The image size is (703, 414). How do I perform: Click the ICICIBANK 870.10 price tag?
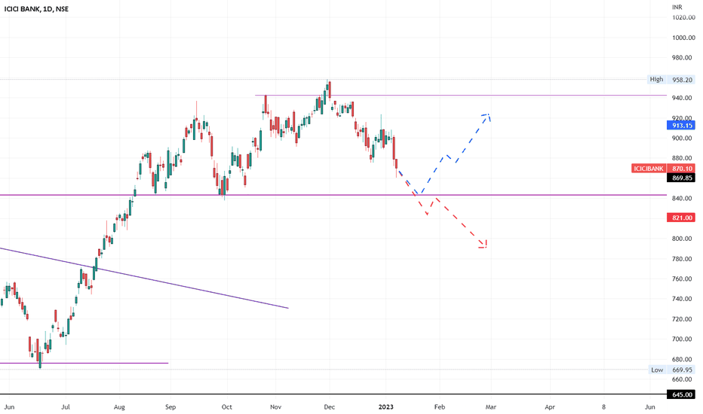[664, 169]
